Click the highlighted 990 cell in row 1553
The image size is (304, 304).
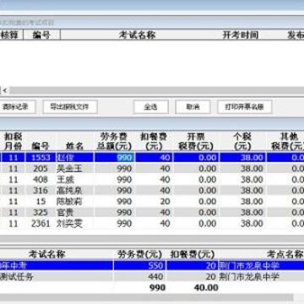(x=124, y=157)
